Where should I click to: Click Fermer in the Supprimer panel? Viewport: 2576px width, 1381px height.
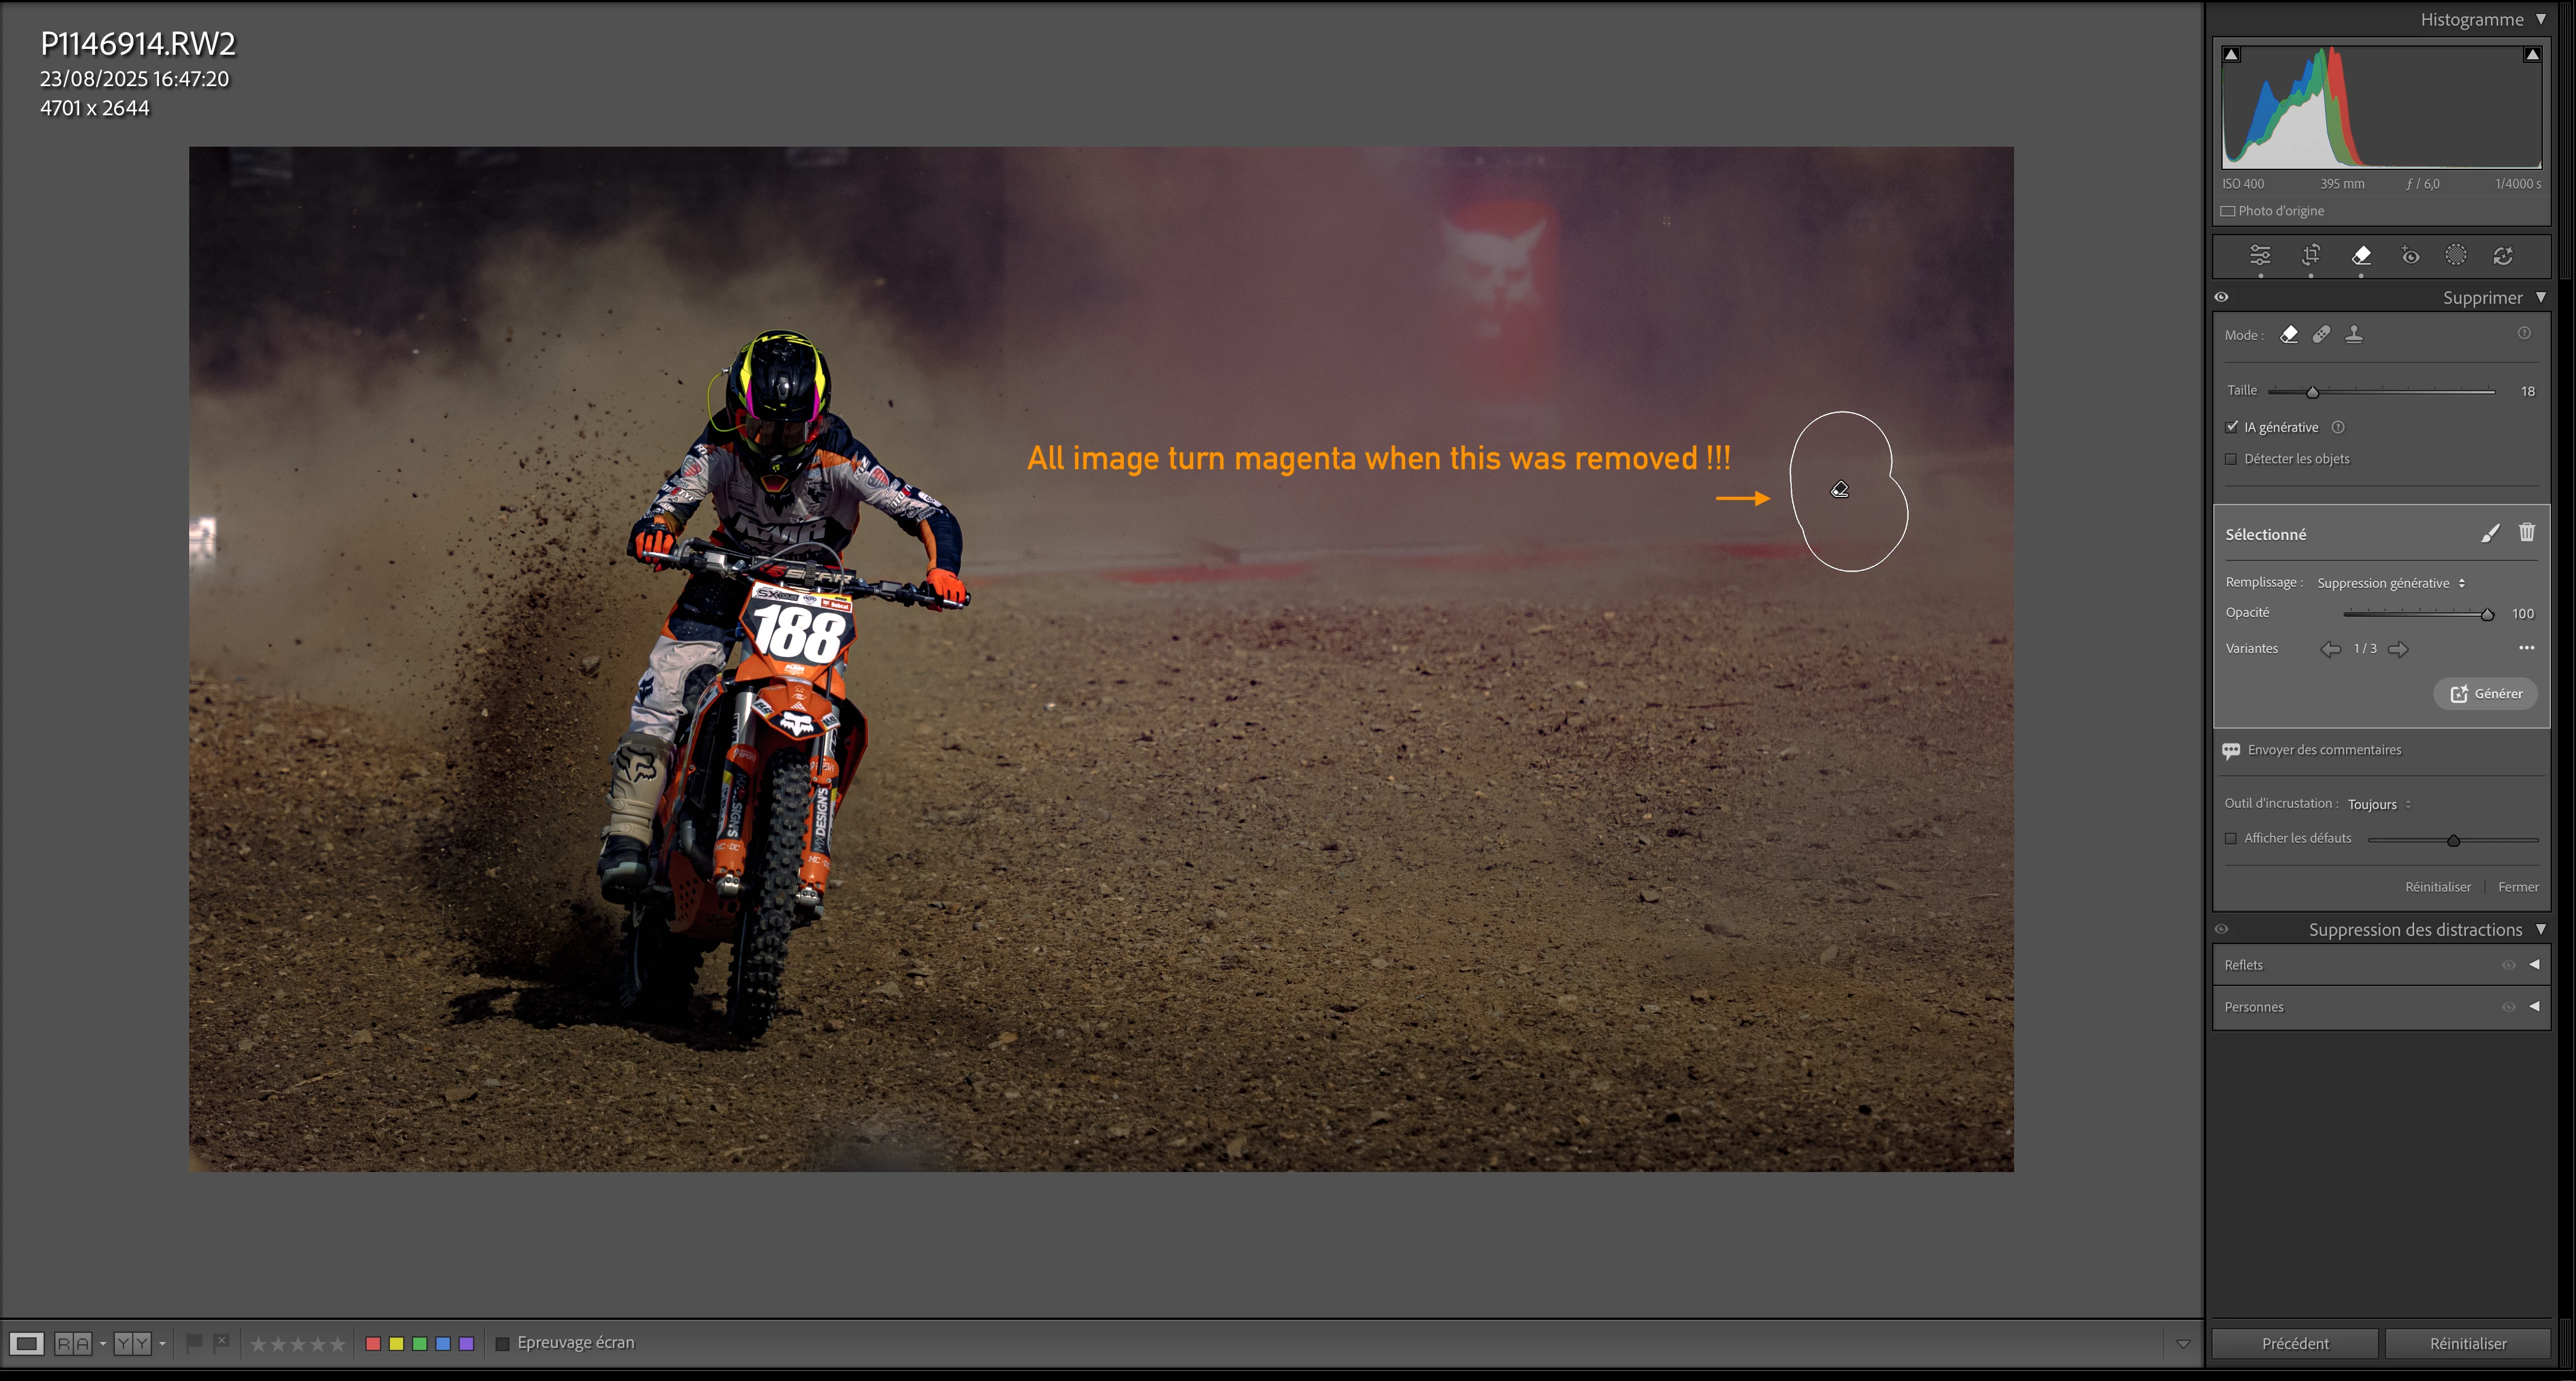pyautogui.click(x=2517, y=887)
